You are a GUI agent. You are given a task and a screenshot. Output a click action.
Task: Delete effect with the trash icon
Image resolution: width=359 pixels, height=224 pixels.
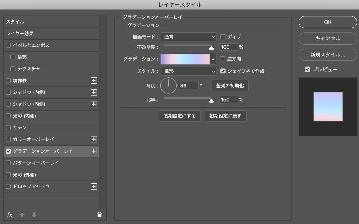point(100,215)
